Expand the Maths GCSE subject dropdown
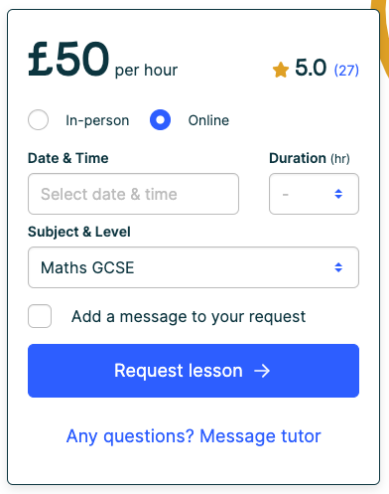 (194, 267)
